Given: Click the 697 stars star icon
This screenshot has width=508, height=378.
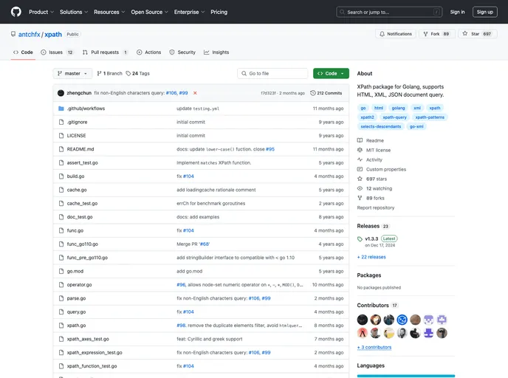Looking at the screenshot, I should (360, 179).
